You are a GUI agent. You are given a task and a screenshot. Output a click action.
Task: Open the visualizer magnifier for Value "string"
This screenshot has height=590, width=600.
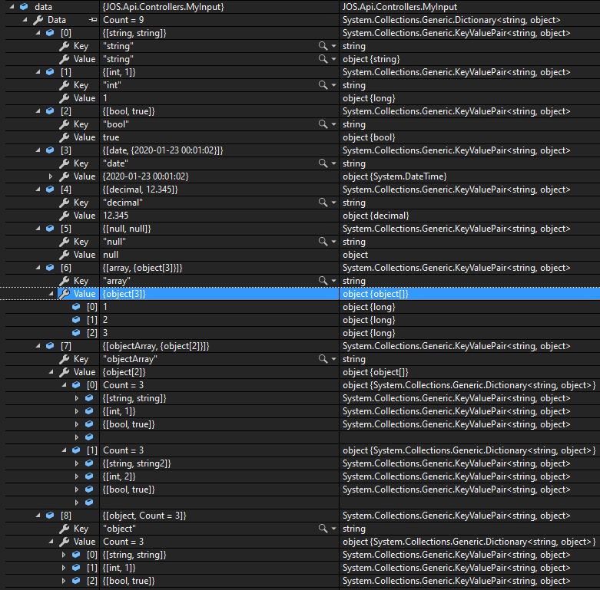[x=323, y=59]
